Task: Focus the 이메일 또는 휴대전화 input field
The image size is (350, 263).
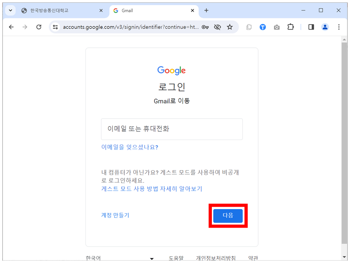Action: 172,129
